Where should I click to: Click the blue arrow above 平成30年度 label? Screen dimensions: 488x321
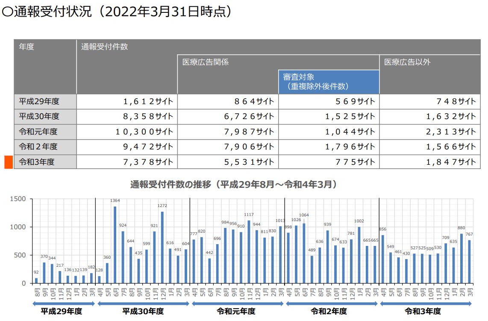tap(143, 303)
